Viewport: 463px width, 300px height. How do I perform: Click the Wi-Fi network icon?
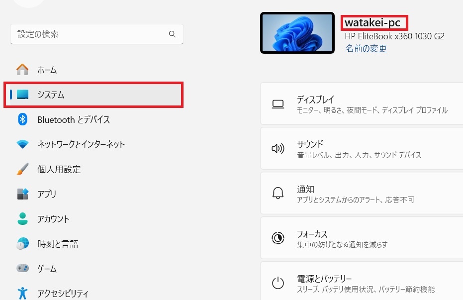22,144
